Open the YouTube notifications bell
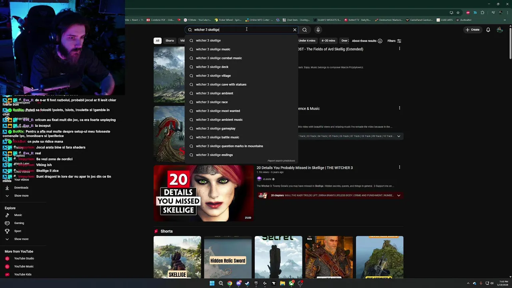 (488, 30)
